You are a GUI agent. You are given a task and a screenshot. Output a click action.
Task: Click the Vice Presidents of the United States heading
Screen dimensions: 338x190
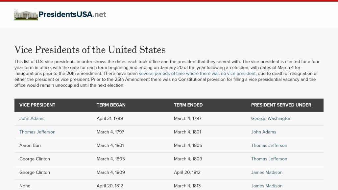pyautogui.click(x=90, y=50)
